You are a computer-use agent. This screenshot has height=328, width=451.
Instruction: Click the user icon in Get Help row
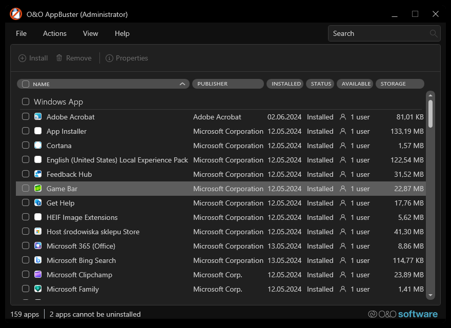point(343,203)
